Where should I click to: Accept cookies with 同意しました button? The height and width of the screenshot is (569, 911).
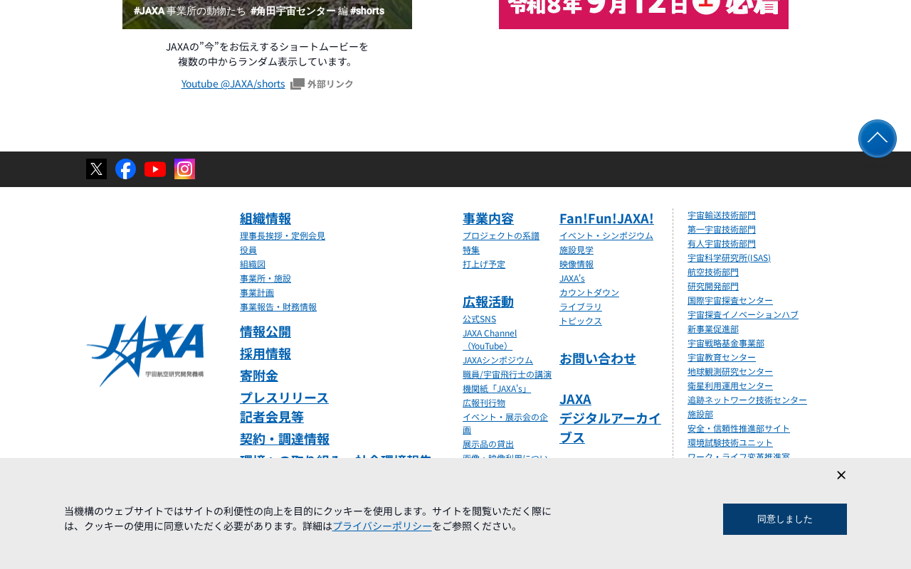[x=785, y=519]
